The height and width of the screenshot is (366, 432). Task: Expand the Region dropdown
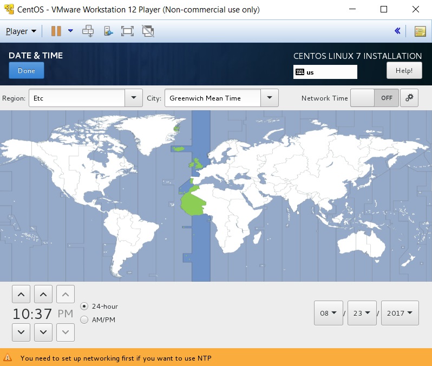click(134, 98)
